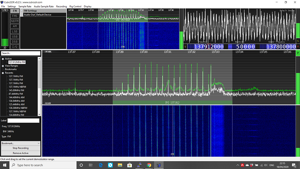The height and width of the screenshot is (169, 300).
Task: Click the Stop Recording button
Action: 21,148
